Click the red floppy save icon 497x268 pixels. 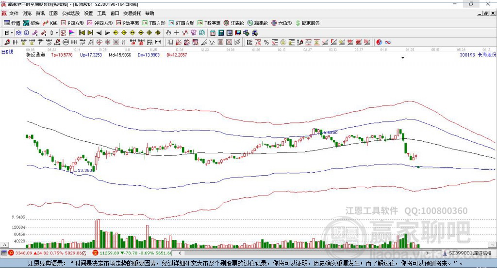click(238, 33)
